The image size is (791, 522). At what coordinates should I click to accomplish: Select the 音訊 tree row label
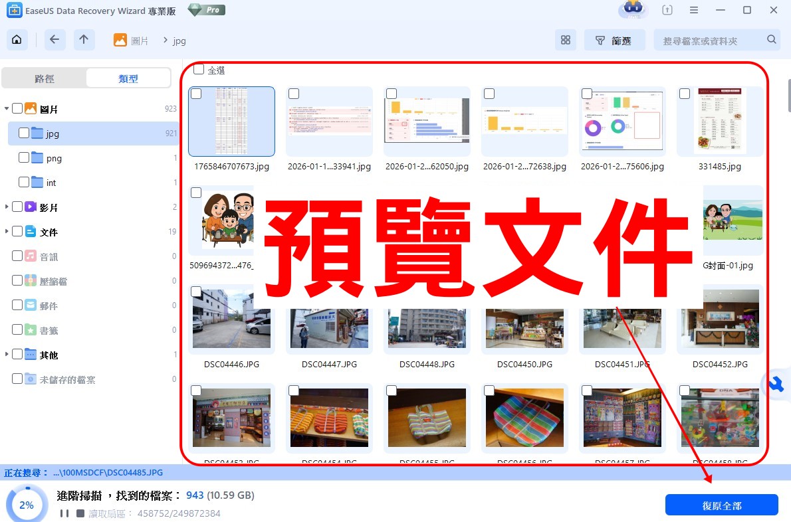[x=49, y=257]
